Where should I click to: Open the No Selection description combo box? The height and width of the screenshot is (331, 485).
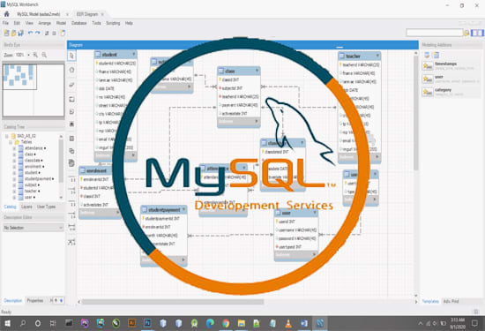tap(34, 228)
